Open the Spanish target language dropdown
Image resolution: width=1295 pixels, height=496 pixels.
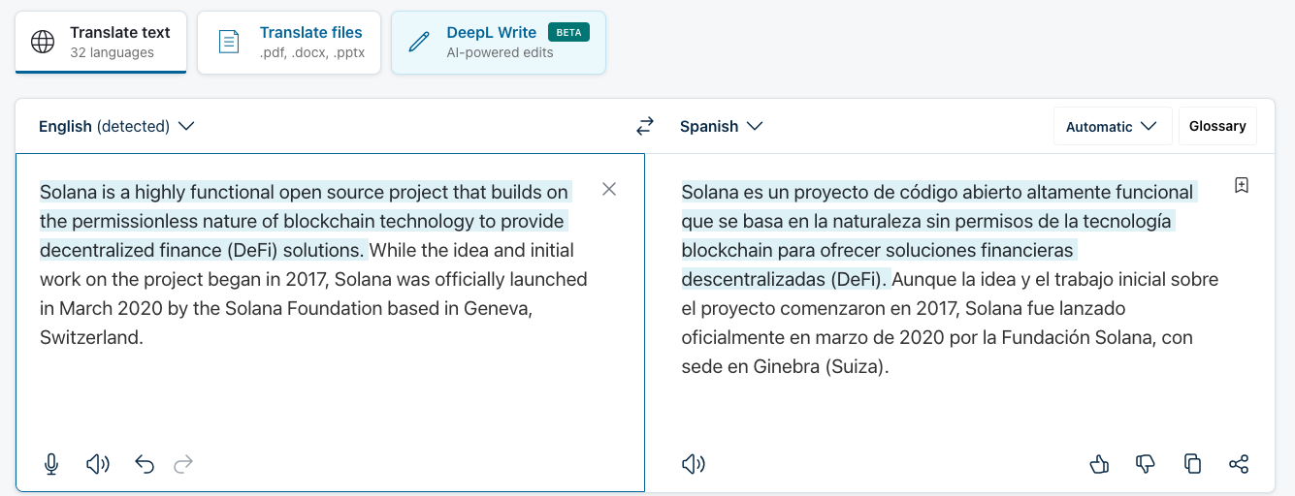pyautogui.click(x=722, y=126)
